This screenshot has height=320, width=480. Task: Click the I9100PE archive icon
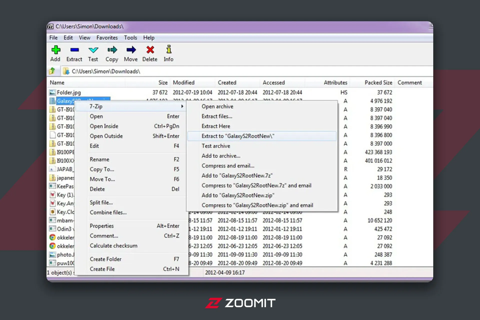click(x=52, y=152)
